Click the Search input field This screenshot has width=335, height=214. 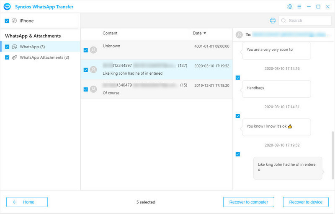point(305,21)
